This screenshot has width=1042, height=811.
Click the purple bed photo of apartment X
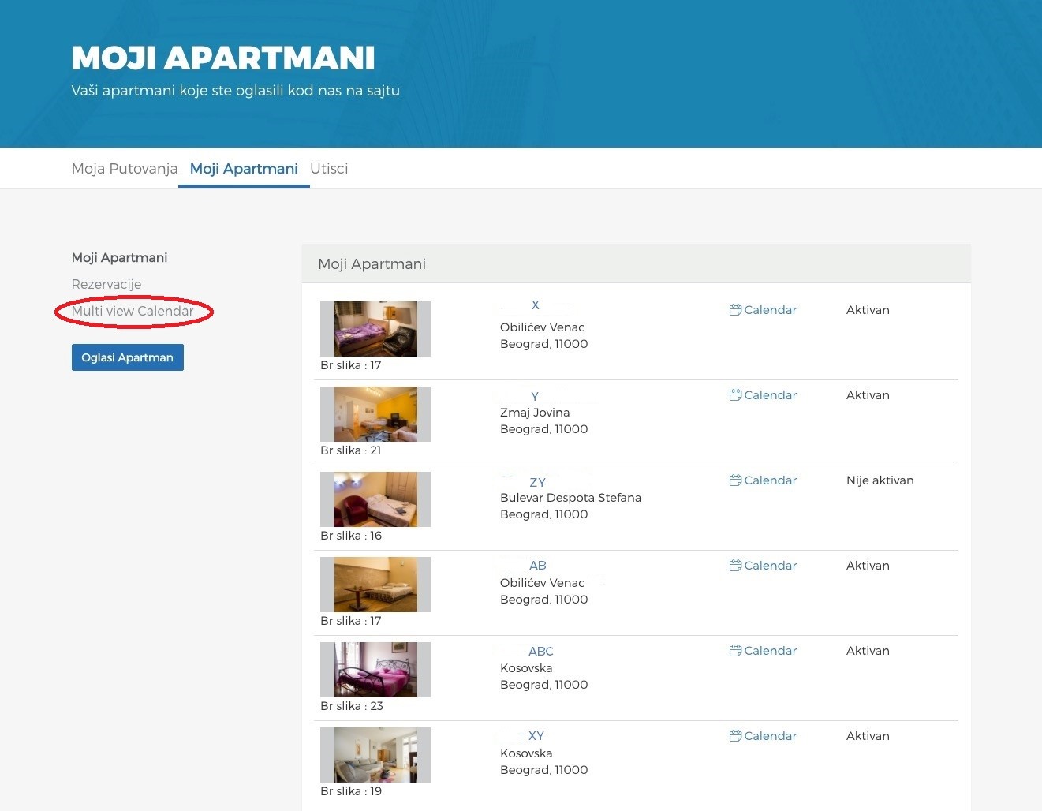[x=375, y=329]
